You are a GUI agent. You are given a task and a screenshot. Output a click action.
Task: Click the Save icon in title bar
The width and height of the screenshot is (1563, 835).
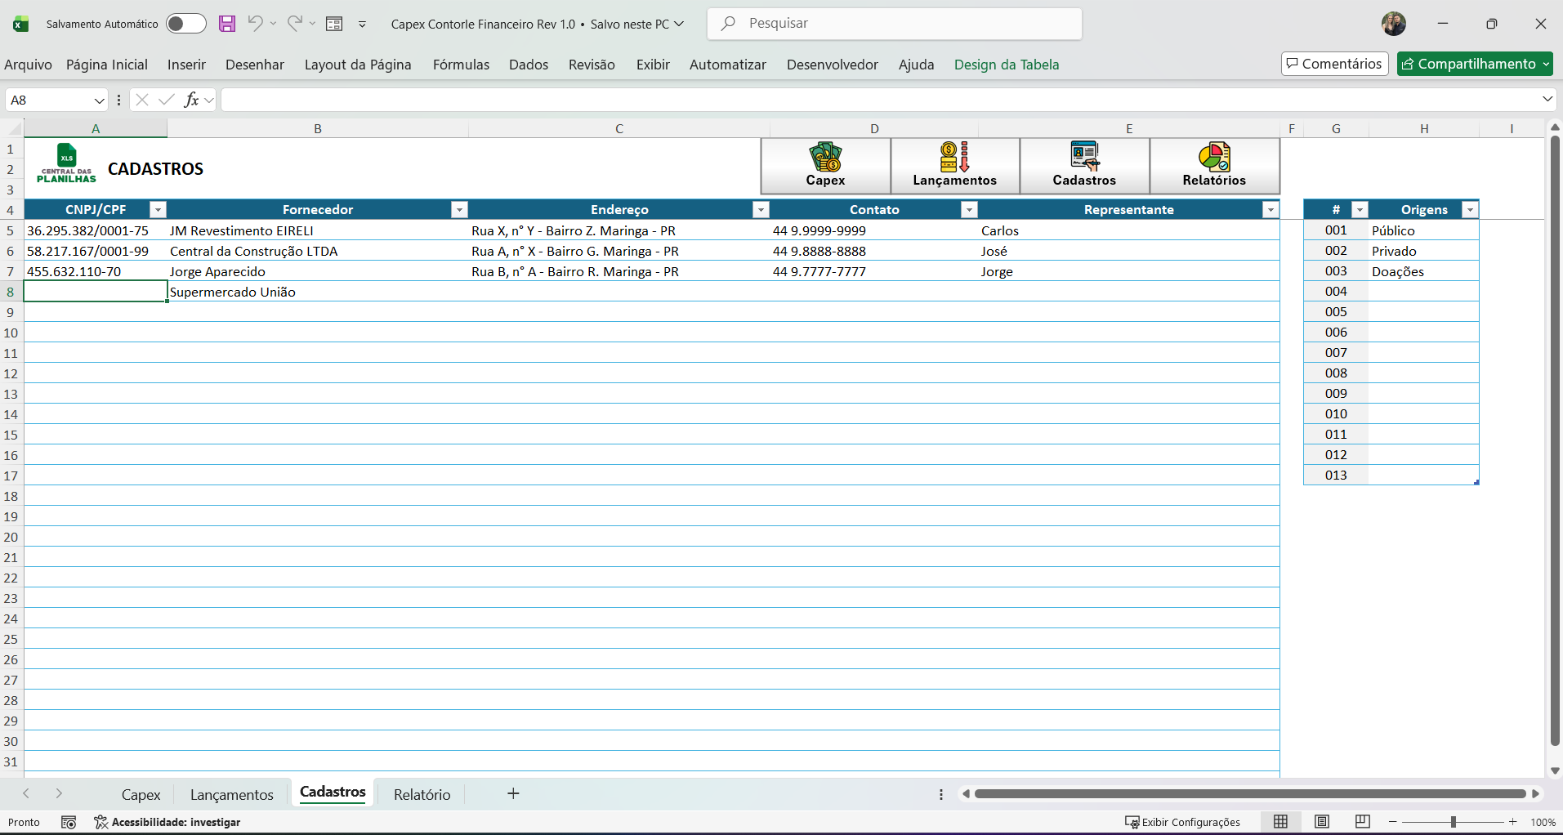point(227,24)
